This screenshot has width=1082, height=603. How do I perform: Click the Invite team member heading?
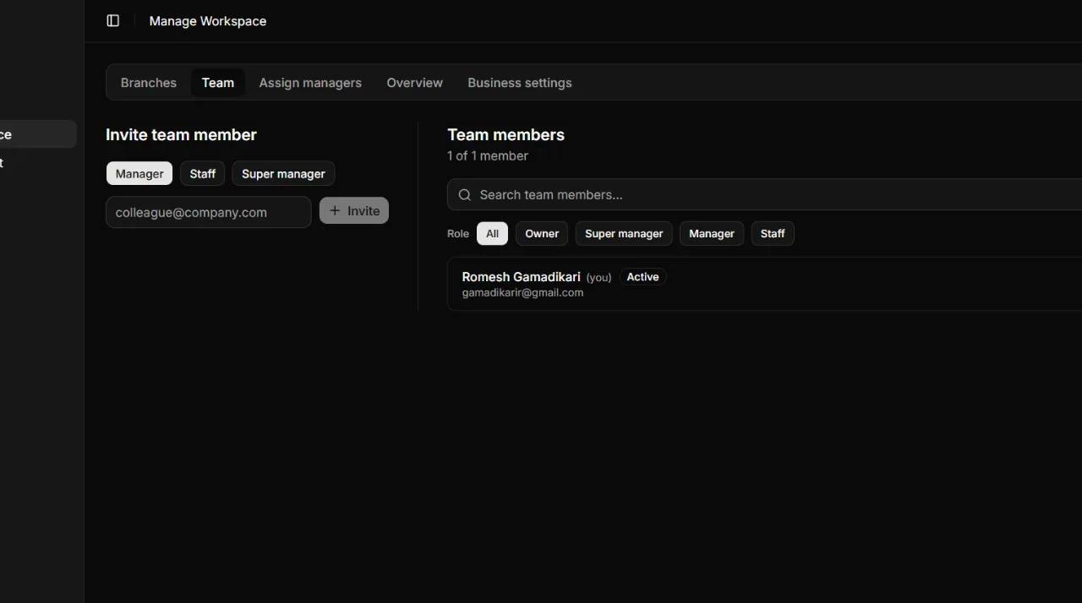[181, 135]
